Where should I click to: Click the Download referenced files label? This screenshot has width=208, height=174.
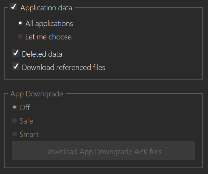pos(63,67)
